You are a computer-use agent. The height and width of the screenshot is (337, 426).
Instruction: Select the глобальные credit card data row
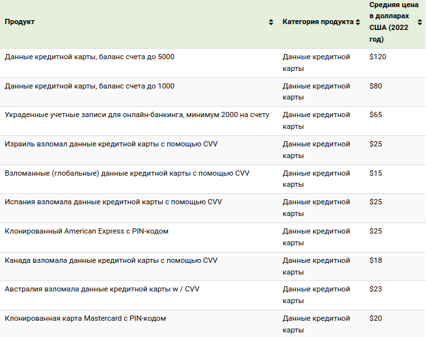pyautogui.click(x=213, y=179)
